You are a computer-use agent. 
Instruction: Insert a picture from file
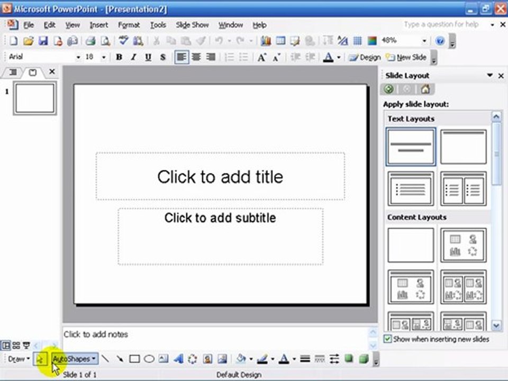[222, 359]
